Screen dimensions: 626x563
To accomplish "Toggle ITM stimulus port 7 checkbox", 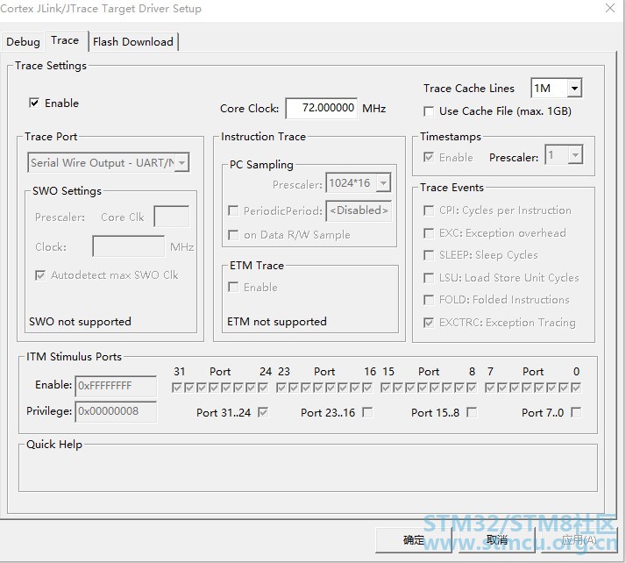I will click(x=490, y=388).
